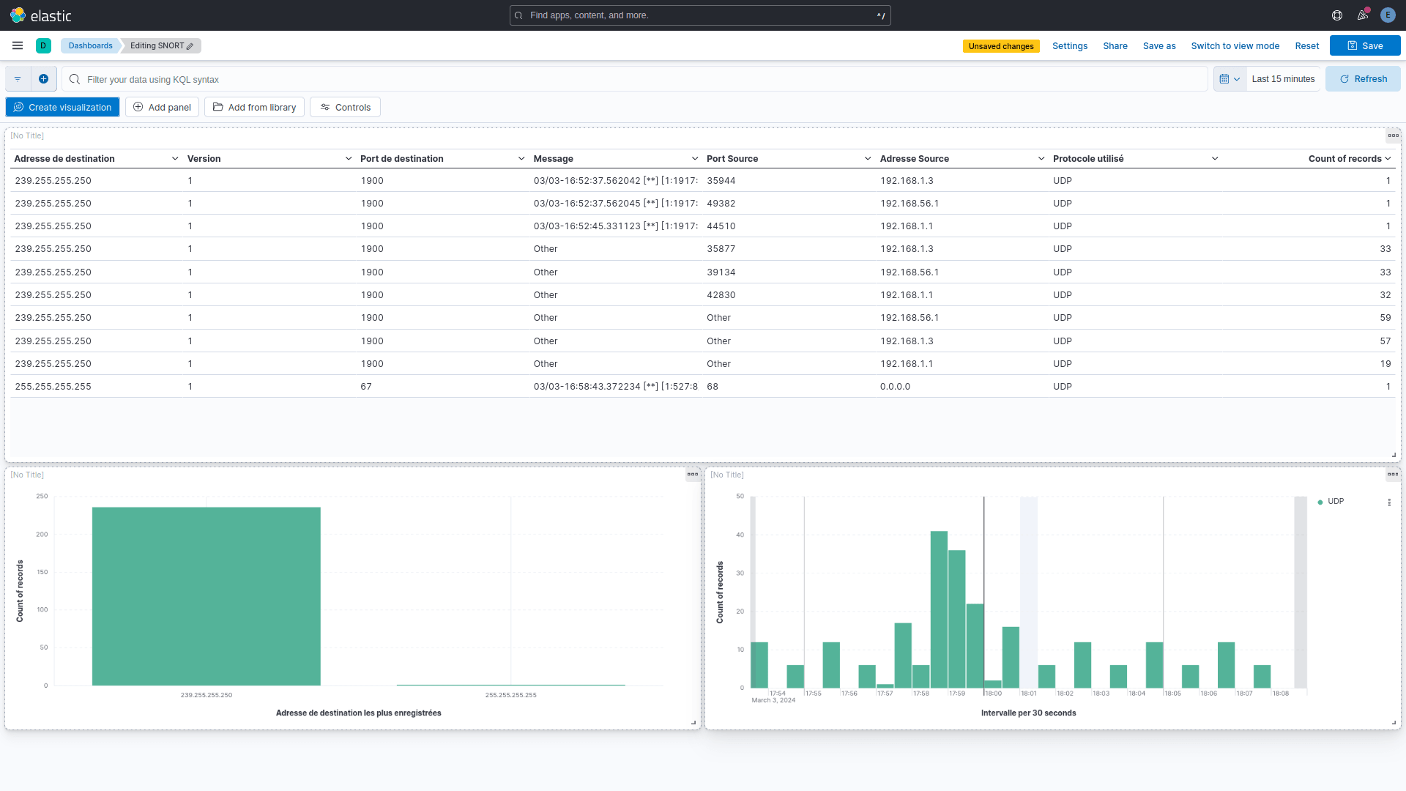The width and height of the screenshot is (1406, 791).
Task: Expand Count of records column menu
Action: pos(1388,159)
